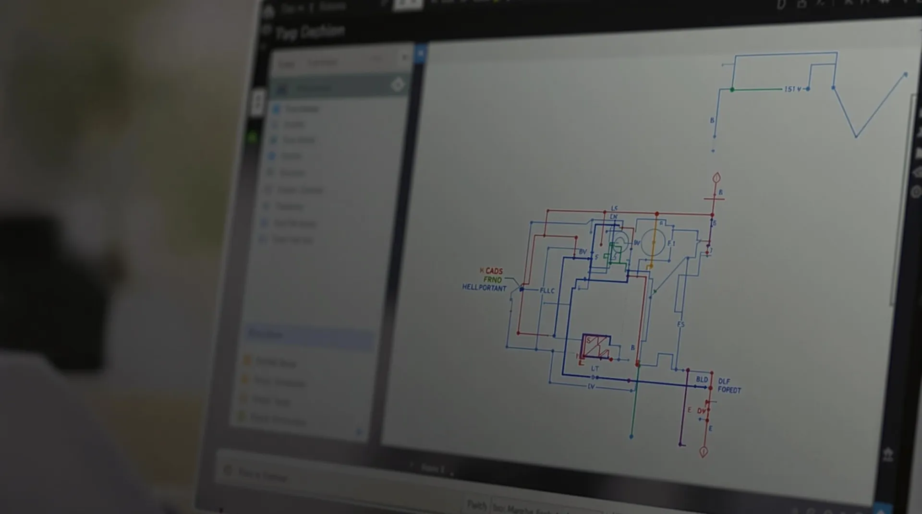Open the dropdown arrow in panel header
The height and width of the screenshot is (514, 922).
404,58
